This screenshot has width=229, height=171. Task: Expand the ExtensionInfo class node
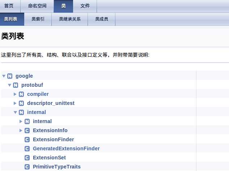[x=21, y=131]
